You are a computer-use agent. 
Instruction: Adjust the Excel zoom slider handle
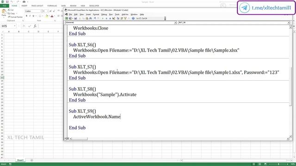278,164
